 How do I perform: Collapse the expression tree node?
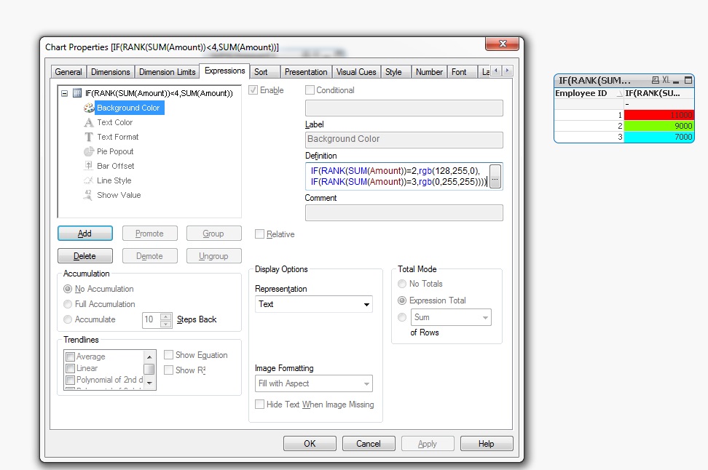tap(65, 93)
